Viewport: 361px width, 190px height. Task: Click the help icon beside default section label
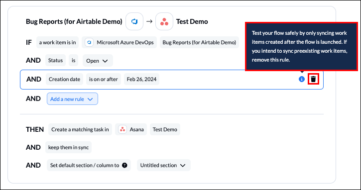(124, 165)
